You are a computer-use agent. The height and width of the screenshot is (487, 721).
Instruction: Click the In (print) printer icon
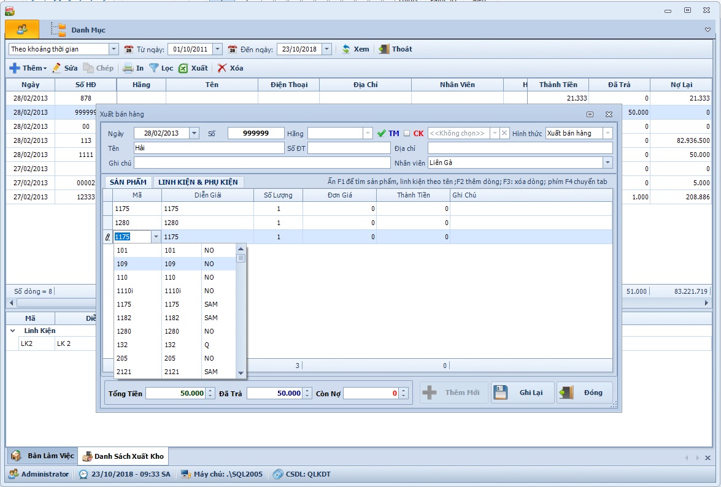tap(128, 68)
